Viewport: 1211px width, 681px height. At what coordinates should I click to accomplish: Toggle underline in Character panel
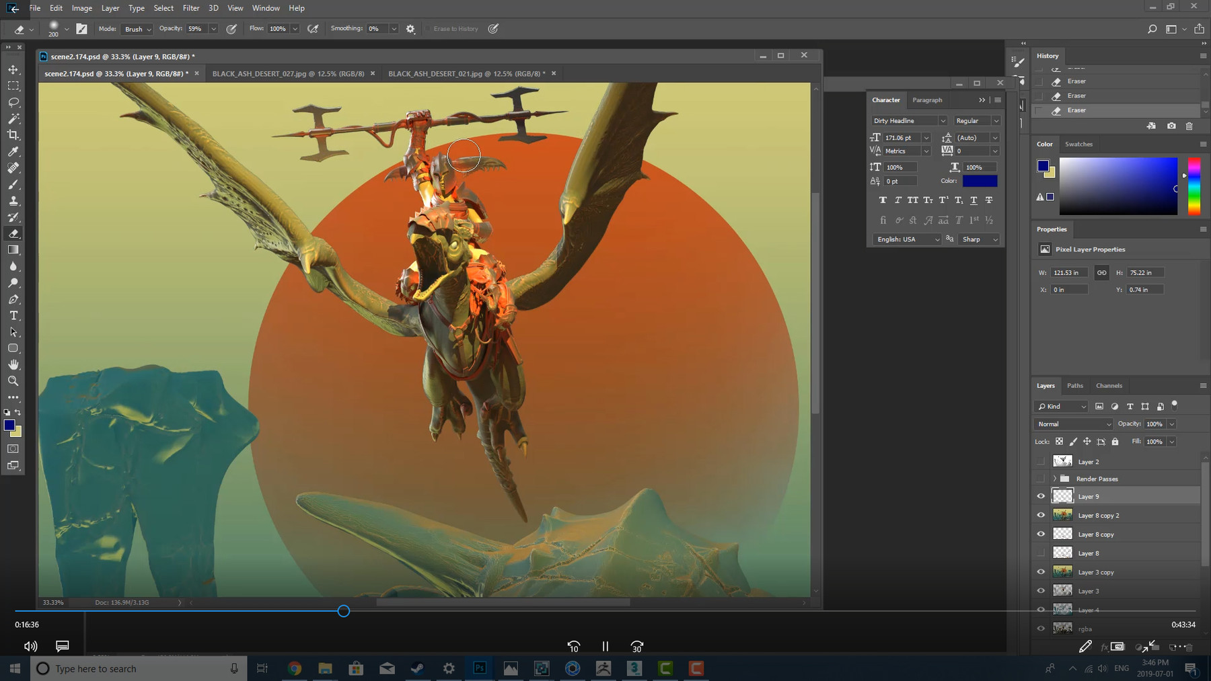coord(974,200)
